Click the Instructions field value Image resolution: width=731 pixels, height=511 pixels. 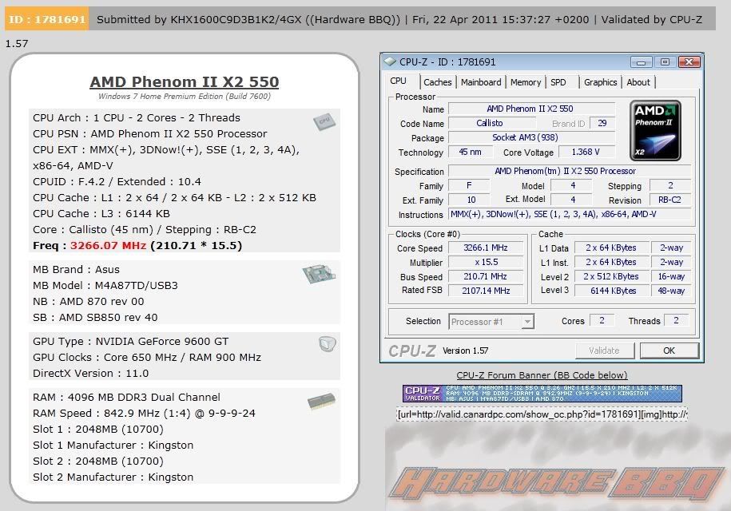tap(570, 214)
